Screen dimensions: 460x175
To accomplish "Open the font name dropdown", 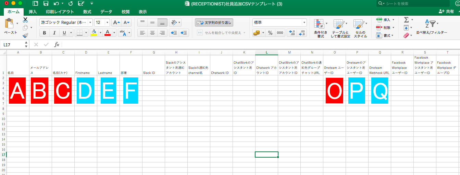I will click(90, 23).
